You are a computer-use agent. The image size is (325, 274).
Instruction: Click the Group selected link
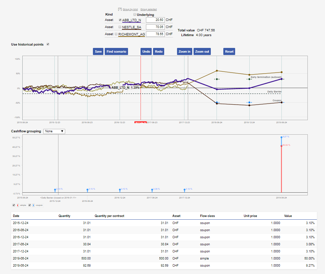tap(148, 9)
